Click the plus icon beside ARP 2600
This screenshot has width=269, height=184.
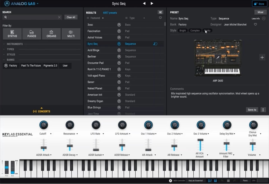262,57
